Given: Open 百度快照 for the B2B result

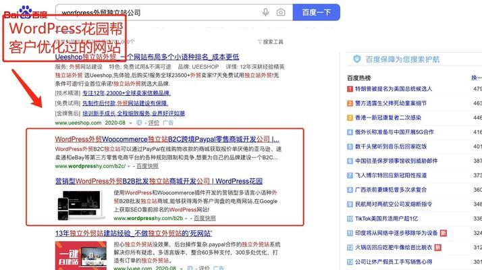Looking at the screenshot, I should (x=205, y=218).
